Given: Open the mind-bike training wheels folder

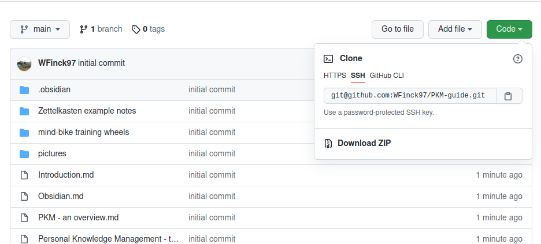Looking at the screenshot, I should point(83,132).
